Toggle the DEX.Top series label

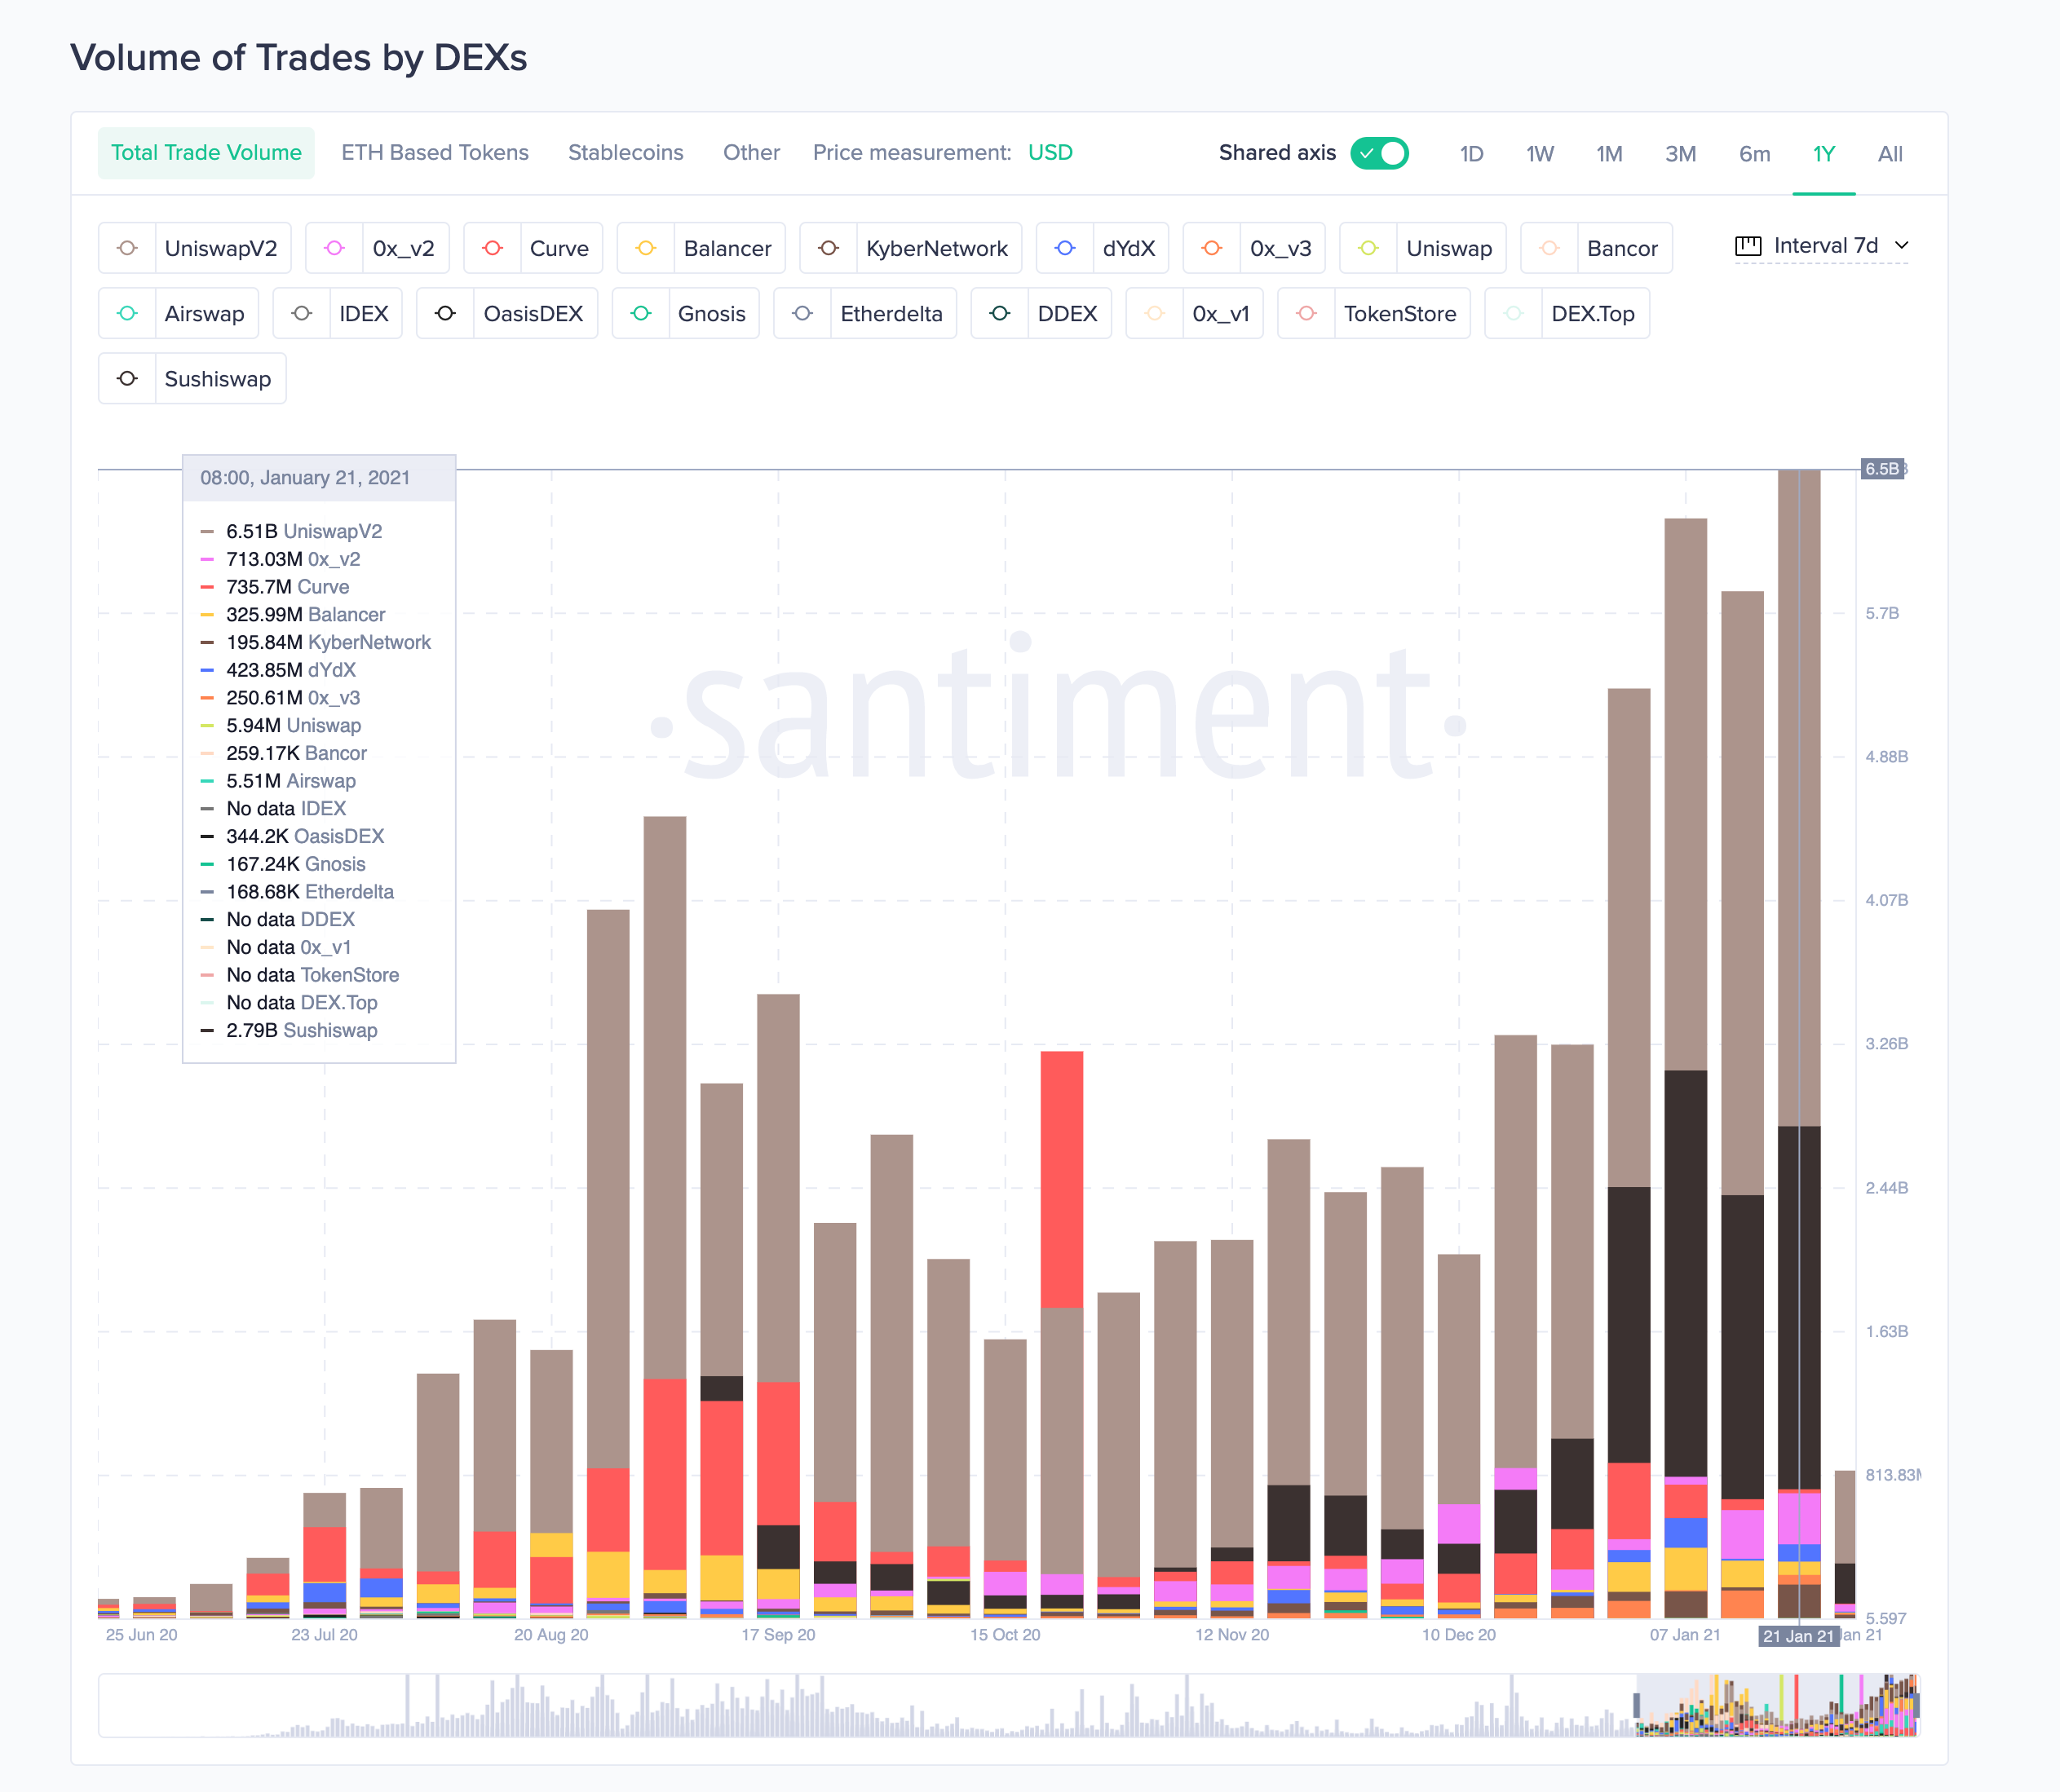(1593, 313)
